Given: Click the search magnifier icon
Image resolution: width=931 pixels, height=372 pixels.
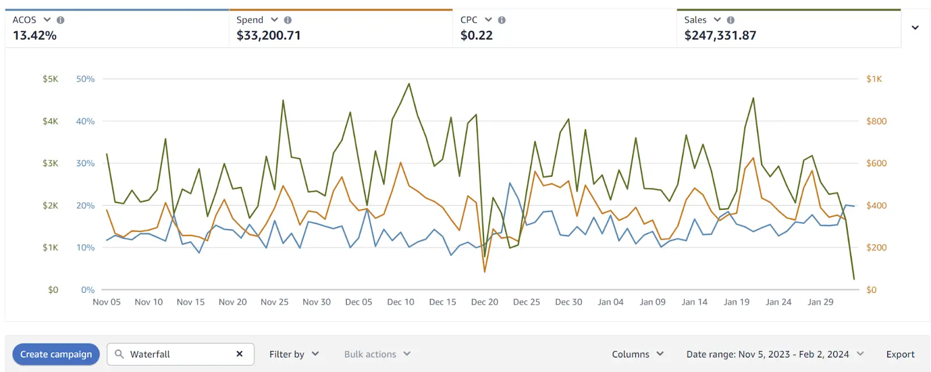Looking at the screenshot, I should pyautogui.click(x=119, y=354).
